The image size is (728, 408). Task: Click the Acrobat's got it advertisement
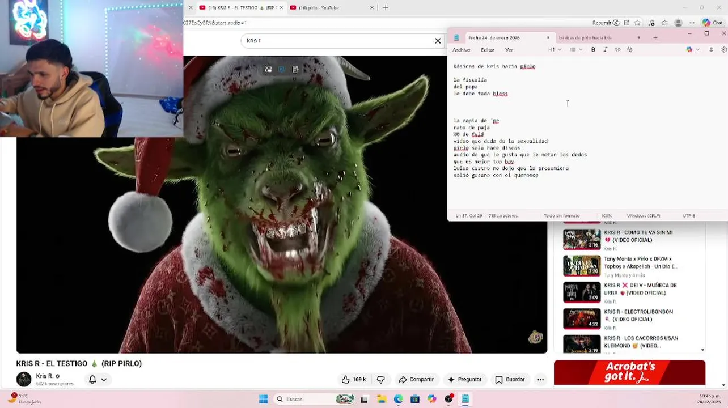coord(629,372)
